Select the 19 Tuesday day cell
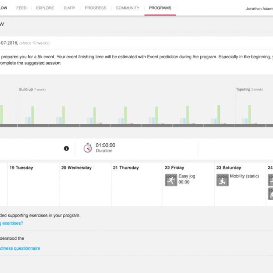 33,184
